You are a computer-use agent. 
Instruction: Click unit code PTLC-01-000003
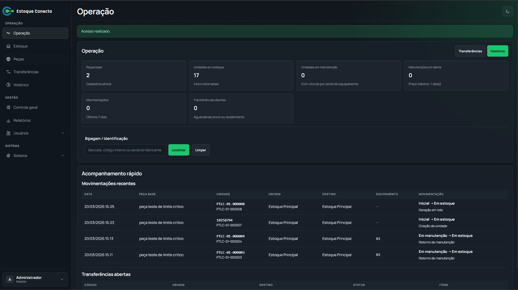click(x=230, y=252)
